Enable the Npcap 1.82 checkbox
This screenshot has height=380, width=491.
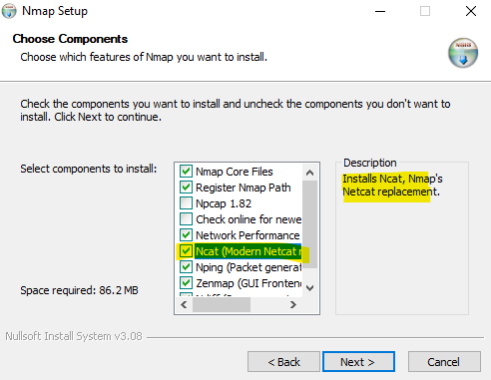(186, 203)
